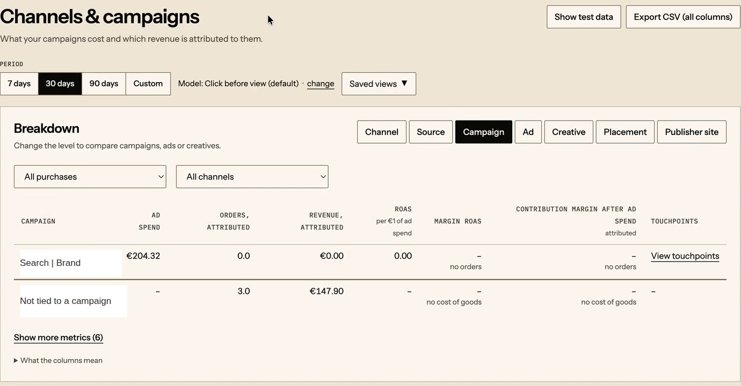
Task: Switch breakdown level to Ad
Action: [x=528, y=132]
